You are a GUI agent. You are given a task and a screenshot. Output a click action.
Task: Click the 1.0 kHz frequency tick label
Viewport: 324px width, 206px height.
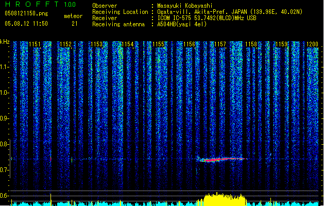point(4,93)
